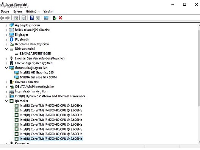Open the Help toolbar icon

point(32,18)
